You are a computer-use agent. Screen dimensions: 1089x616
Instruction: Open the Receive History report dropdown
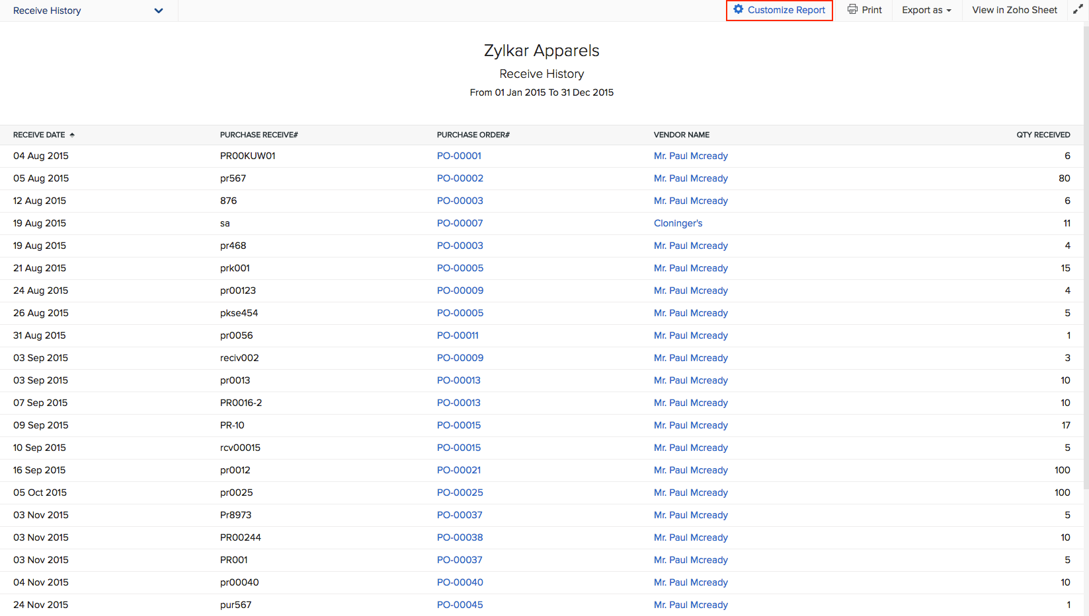(158, 11)
